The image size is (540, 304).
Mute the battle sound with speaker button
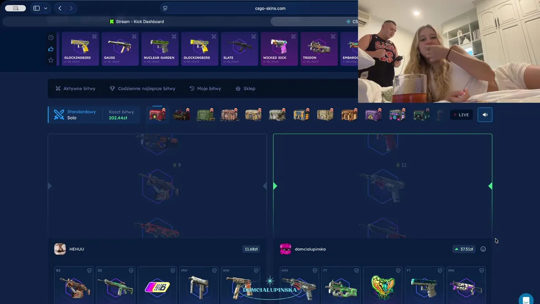pos(485,115)
